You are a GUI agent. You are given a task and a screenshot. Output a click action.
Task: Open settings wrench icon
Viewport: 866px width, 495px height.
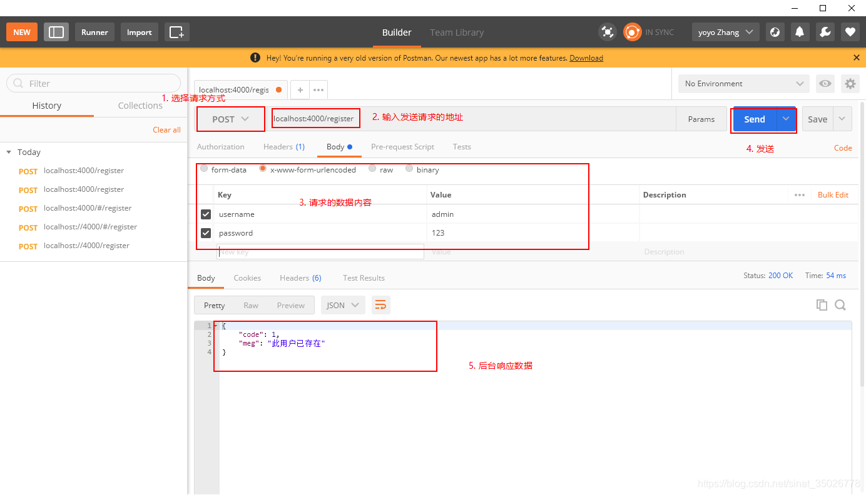tap(825, 32)
